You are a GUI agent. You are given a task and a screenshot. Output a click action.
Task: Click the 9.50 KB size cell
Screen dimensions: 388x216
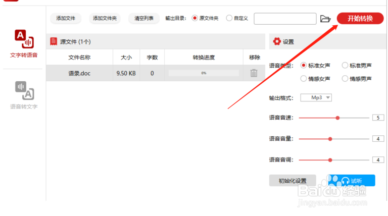click(126, 73)
